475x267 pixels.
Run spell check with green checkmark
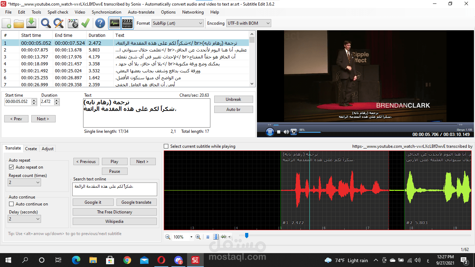(x=85, y=23)
